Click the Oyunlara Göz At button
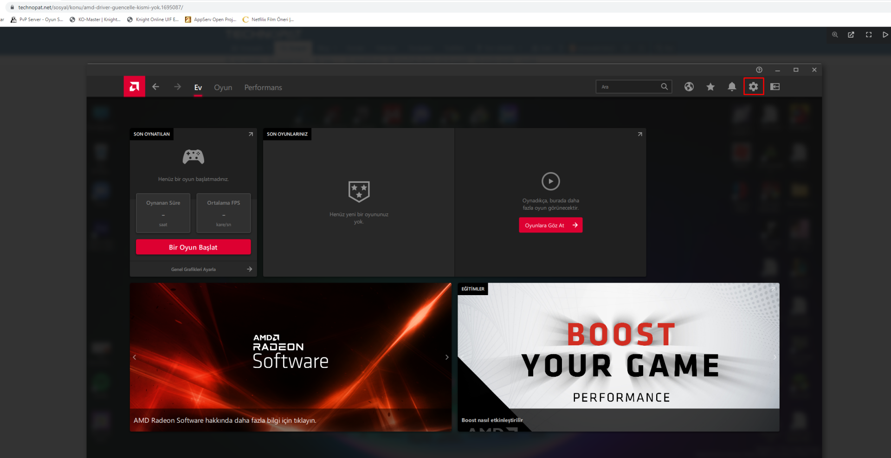 551,226
